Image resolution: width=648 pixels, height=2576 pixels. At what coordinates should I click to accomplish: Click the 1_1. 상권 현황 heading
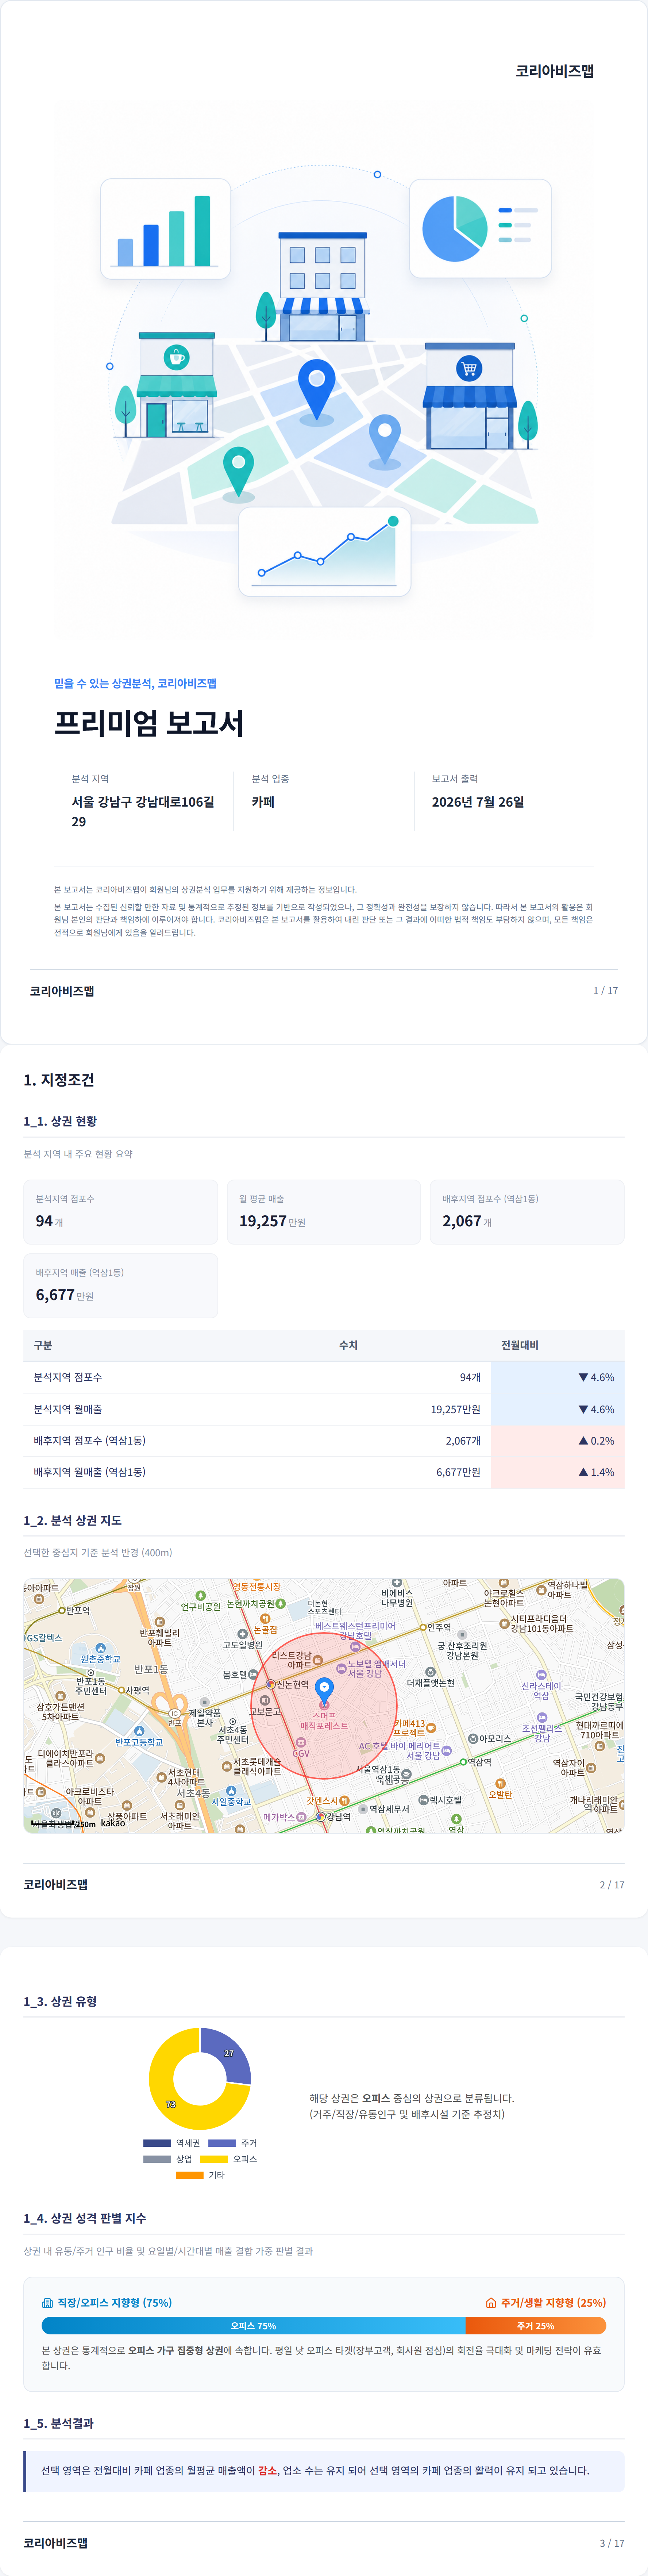(x=60, y=1121)
